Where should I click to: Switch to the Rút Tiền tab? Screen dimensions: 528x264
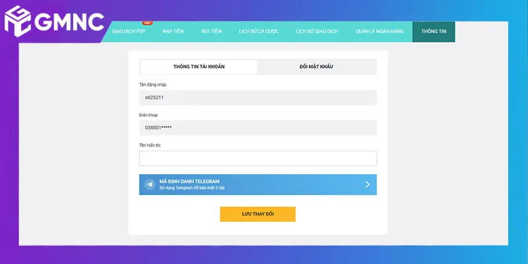(x=212, y=31)
